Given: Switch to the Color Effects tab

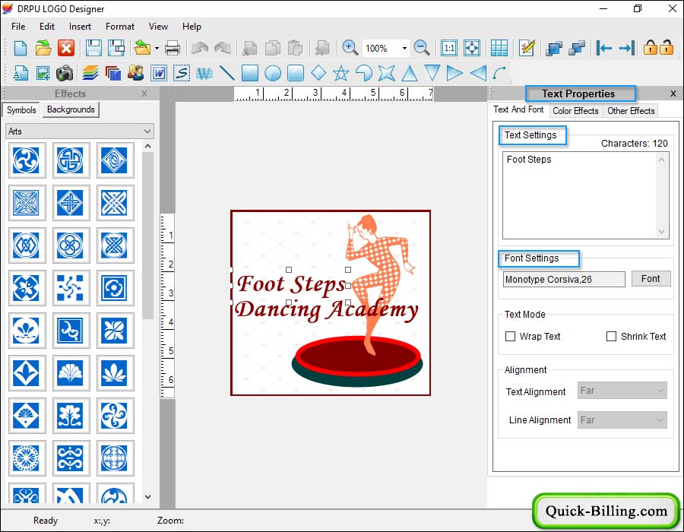Looking at the screenshot, I should 575,111.
